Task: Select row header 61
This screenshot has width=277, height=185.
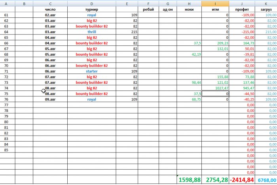Action: pyautogui.click(x=6, y=15)
